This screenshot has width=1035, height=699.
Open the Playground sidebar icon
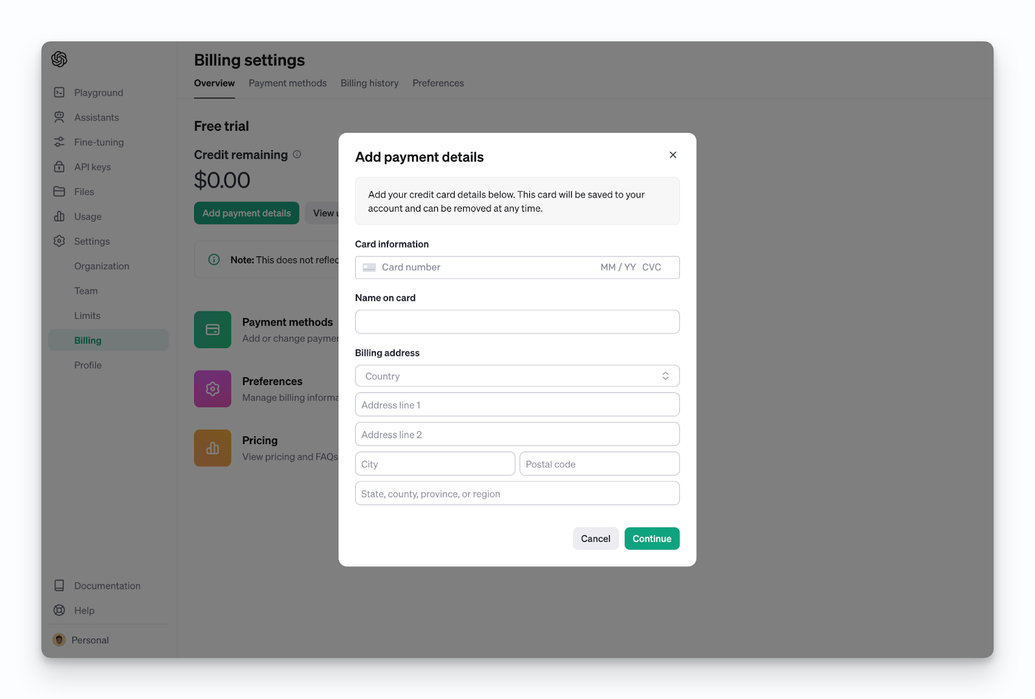coord(60,93)
